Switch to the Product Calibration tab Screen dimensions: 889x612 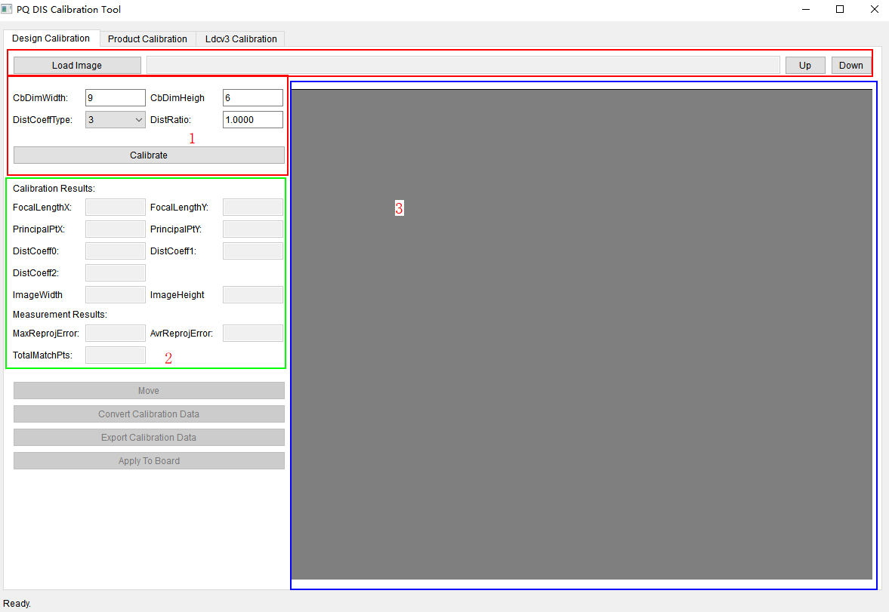pos(147,38)
